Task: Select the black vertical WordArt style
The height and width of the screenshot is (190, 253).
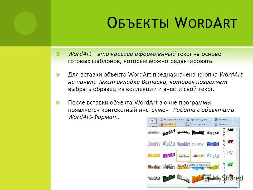Action: (224, 132)
